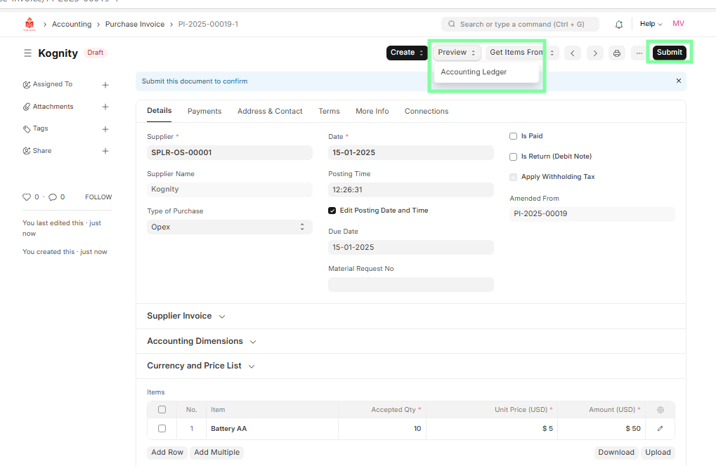The image size is (716, 466).
Task: Close the submit confirmation banner
Action: click(x=679, y=81)
